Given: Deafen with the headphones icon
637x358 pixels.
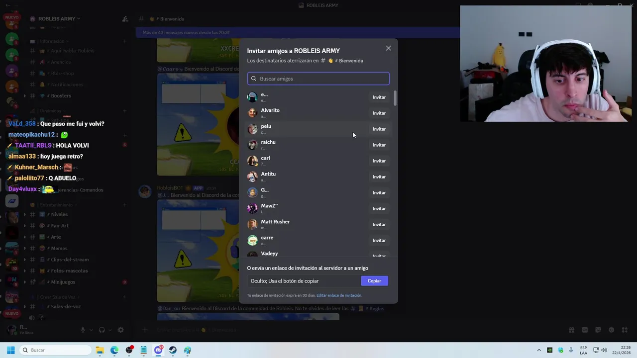Looking at the screenshot, I should [x=102, y=330].
